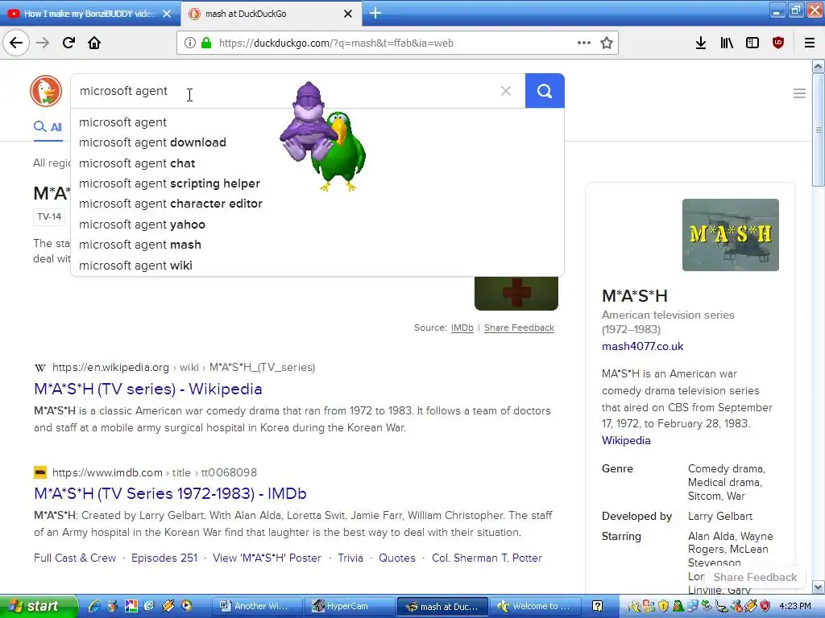This screenshot has width=825, height=618.
Task: Open a new tab with the plus icon
Action: [375, 13]
